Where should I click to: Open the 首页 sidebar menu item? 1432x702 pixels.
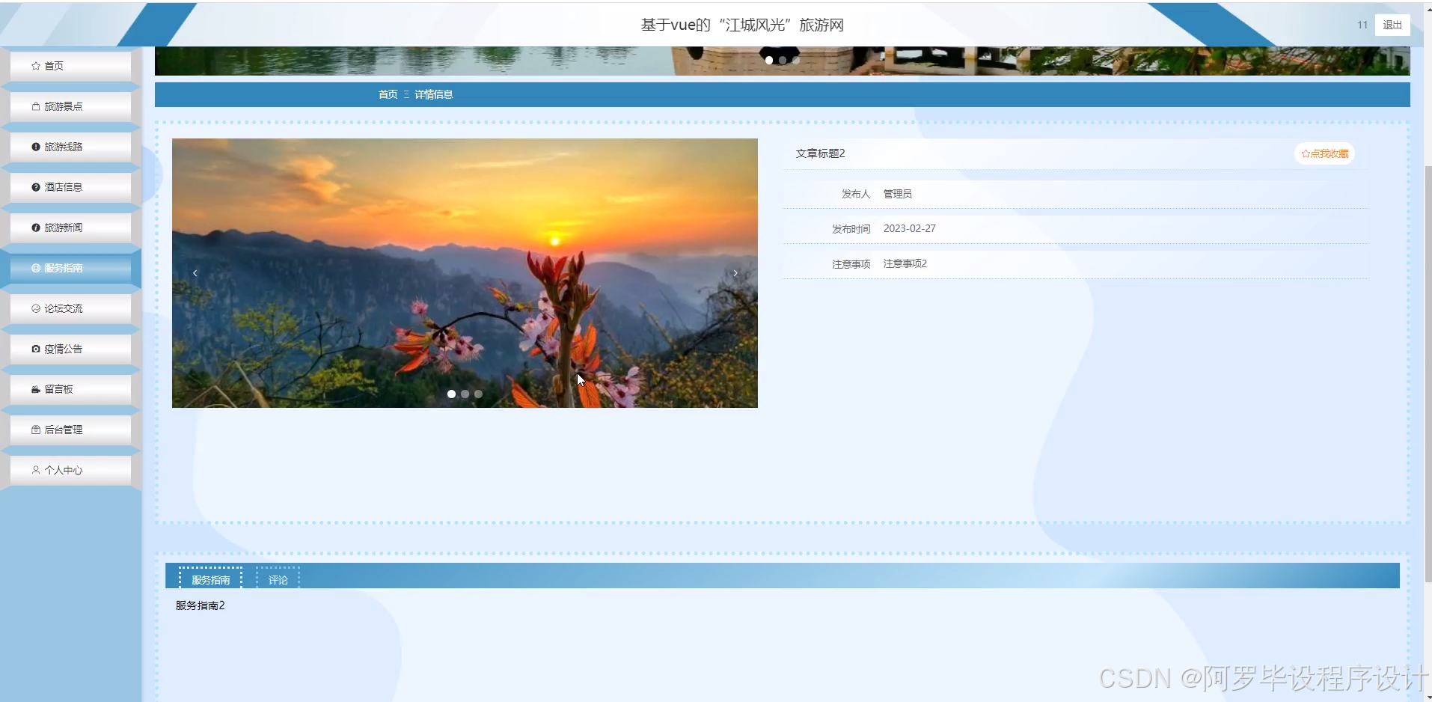pos(70,66)
